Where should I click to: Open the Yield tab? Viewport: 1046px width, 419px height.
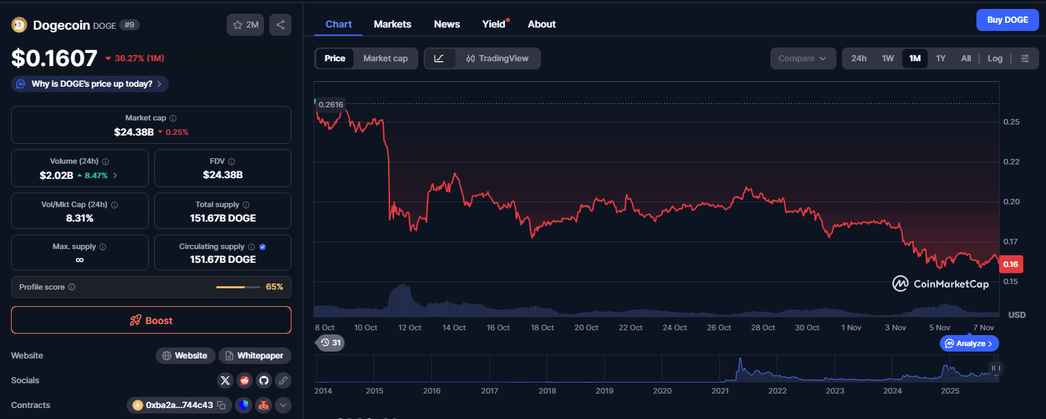tap(493, 24)
